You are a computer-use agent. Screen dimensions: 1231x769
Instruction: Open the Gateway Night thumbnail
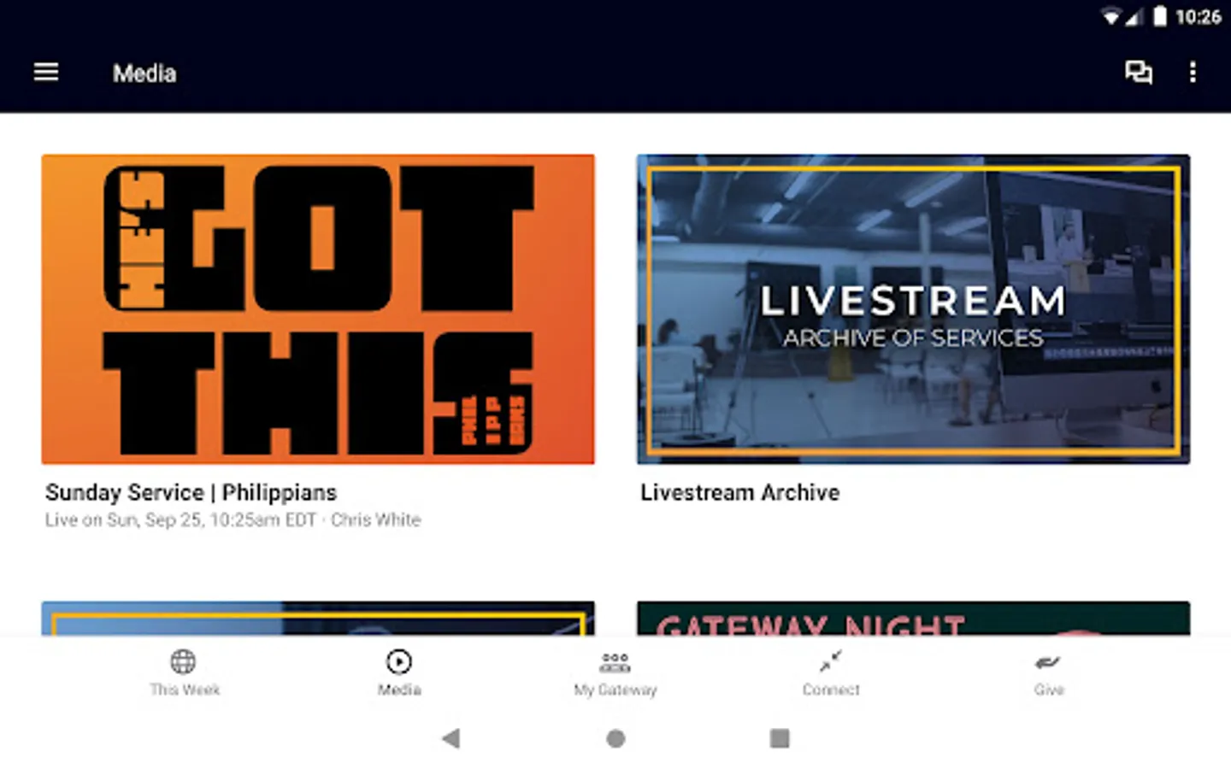coord(913,619)
